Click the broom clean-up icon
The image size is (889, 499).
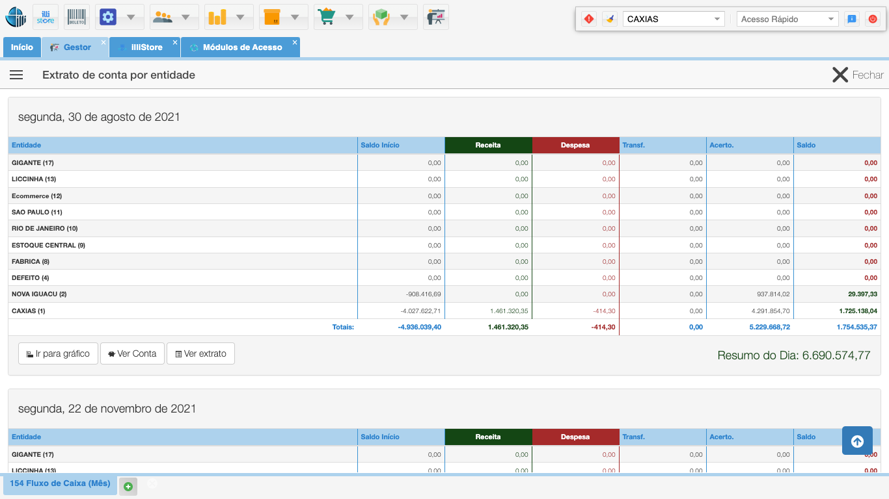coord(609,19)
